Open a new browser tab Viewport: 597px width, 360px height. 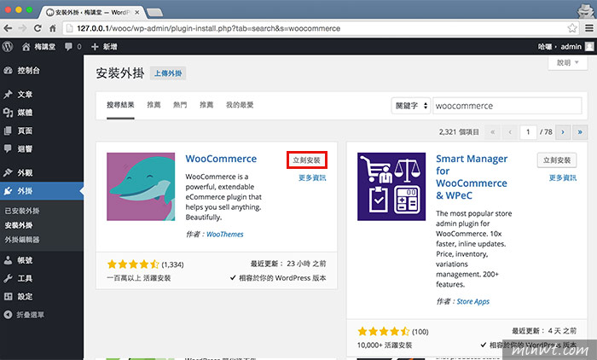point(154,13)
